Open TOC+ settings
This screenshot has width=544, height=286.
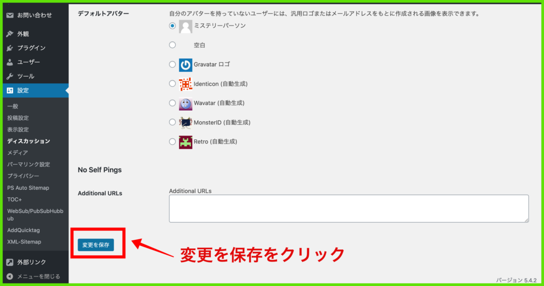coord(14,199)
